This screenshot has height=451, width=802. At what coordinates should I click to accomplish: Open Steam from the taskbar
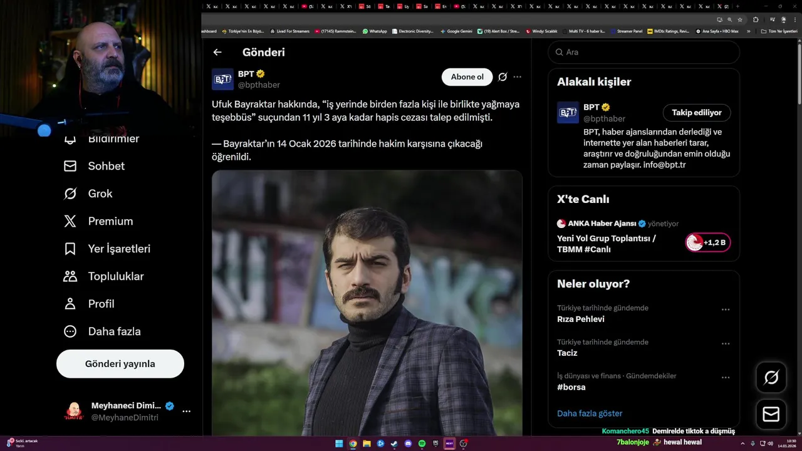(x=394, y=443)
